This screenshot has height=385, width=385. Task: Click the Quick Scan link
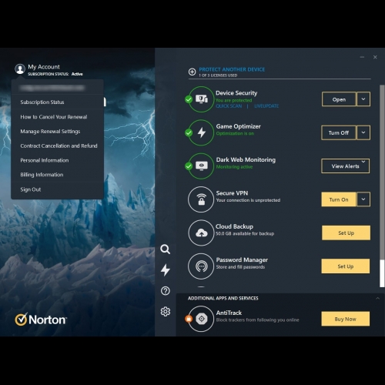coord(229,106)
